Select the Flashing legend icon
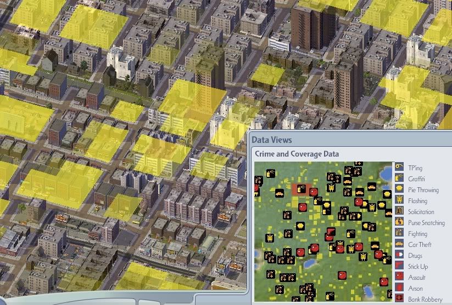The width and height of the screenshot is (452, 305). [399, 200]
